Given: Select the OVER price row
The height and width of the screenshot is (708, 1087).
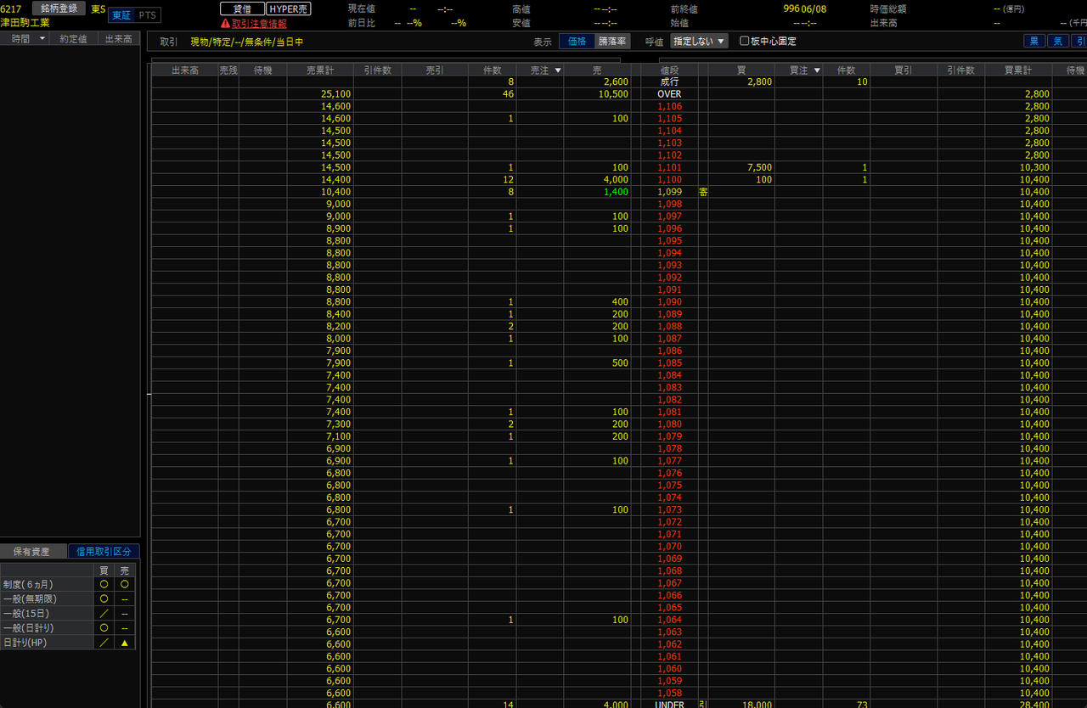Looking at the screenshot, I should 669,94.
